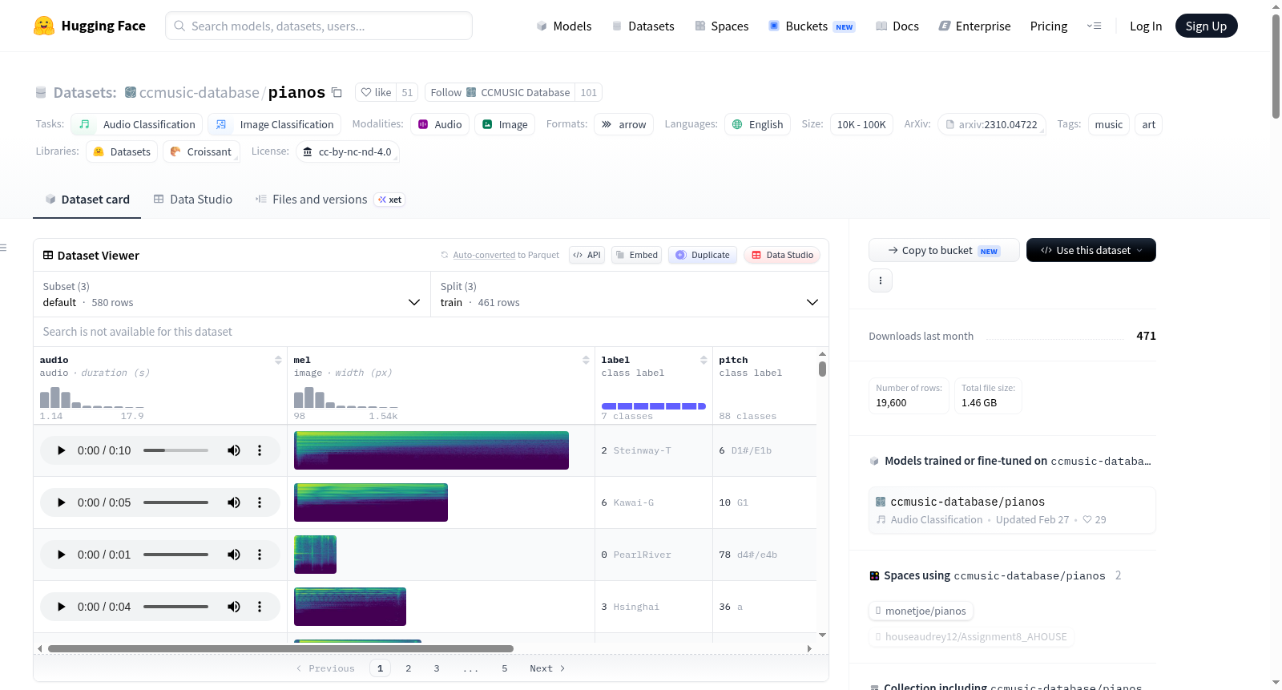Open the Spaces navigation item
The height and width of the screenshot is (690, 1282).
tap(722, 26)
